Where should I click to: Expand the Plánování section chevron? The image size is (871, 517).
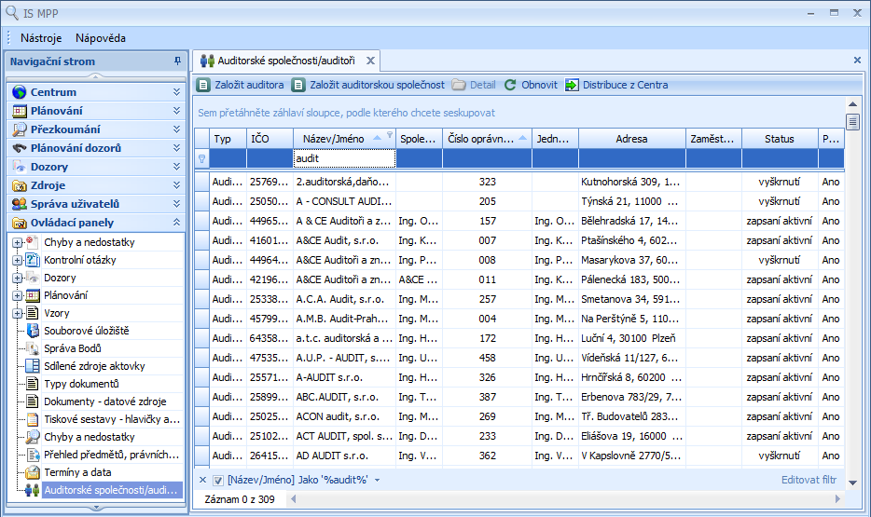pyautogui.click(x=176, y=111)
